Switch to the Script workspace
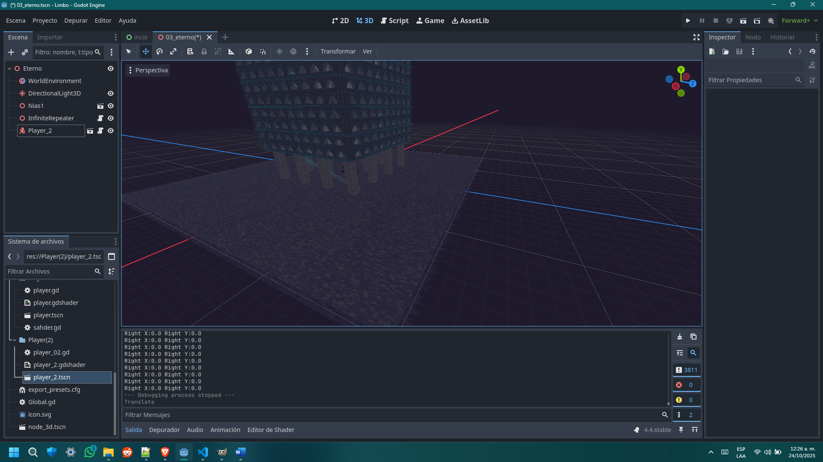823x462 pixels. click(x=395, y=21)
